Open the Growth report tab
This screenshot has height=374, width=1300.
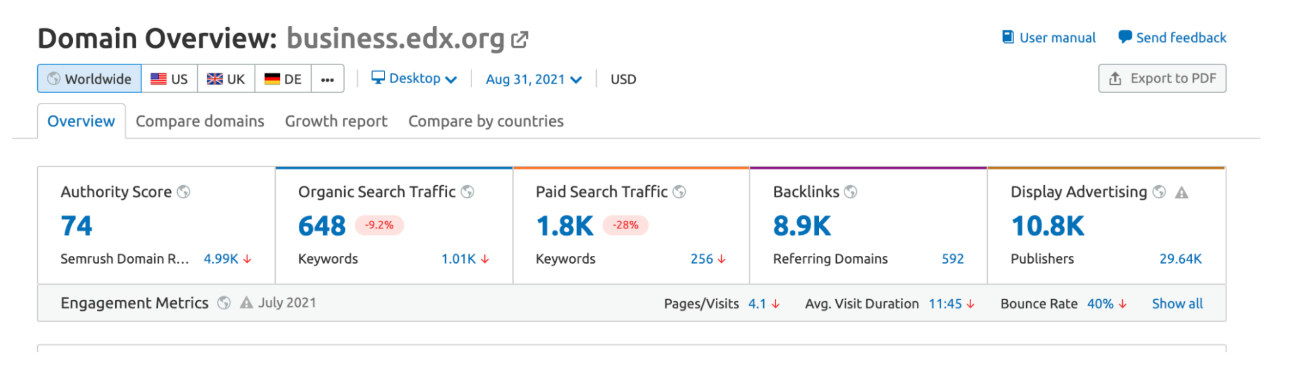coord(336,121)
